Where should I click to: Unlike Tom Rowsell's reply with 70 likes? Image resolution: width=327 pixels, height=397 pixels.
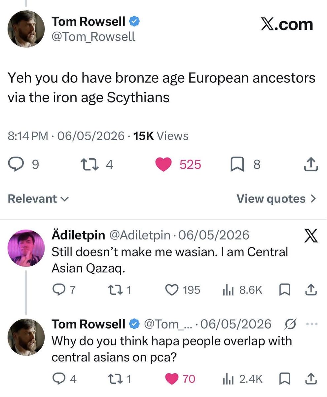(171, 378)
